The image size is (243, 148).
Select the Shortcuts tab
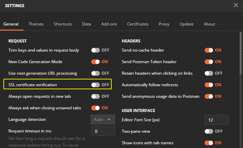click(x=63, y=24)
